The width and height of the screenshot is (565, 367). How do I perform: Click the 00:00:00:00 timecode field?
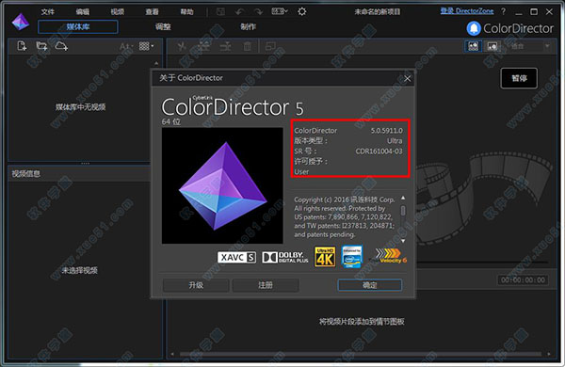[523, 279]
